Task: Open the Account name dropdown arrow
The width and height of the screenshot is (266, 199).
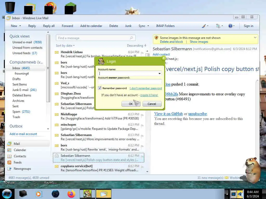Action: click(x=159, y=73)
